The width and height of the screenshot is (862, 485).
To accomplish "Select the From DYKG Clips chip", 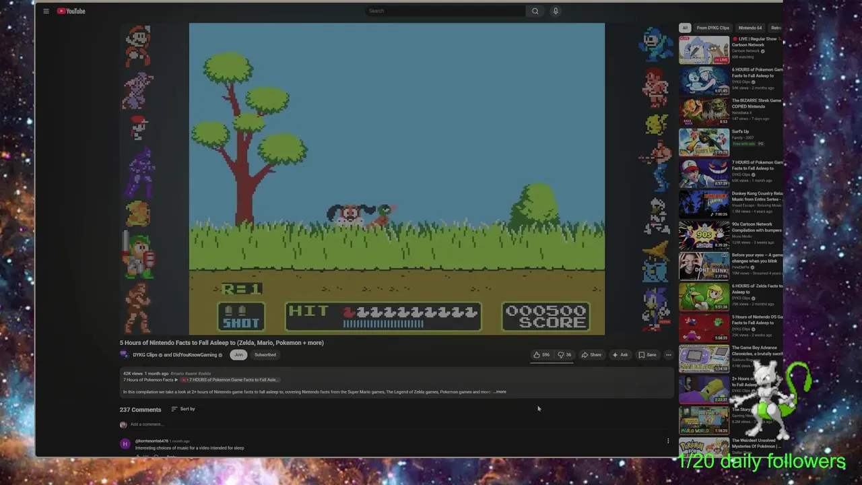I will [713, 28].
